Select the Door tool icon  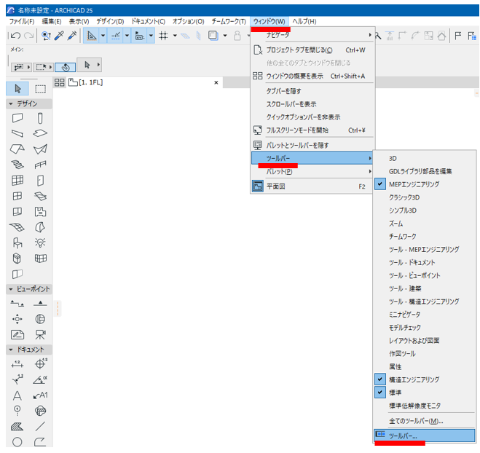[40, 181]
